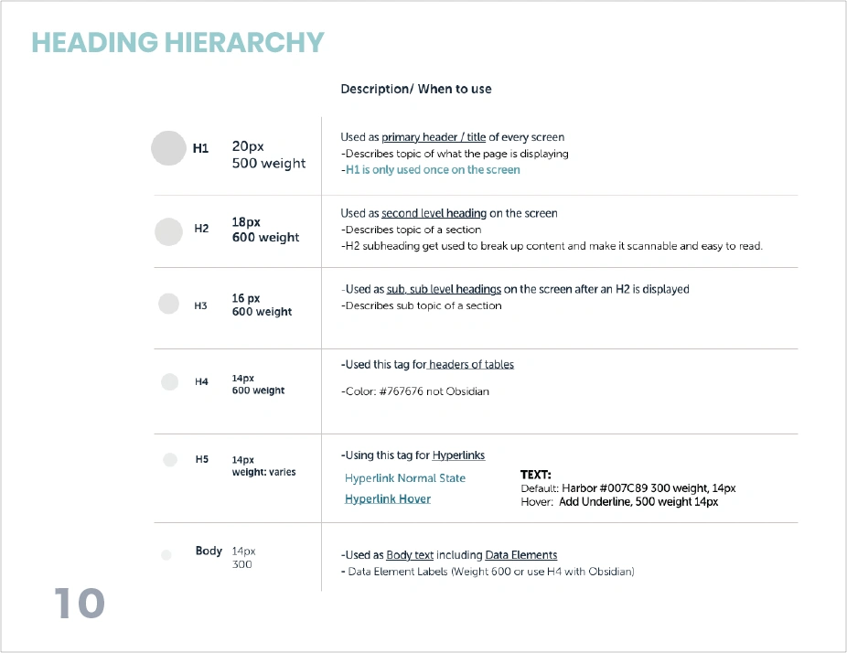
Task: Click the tiny gray circle beside Body
Action: pos(166,555)
